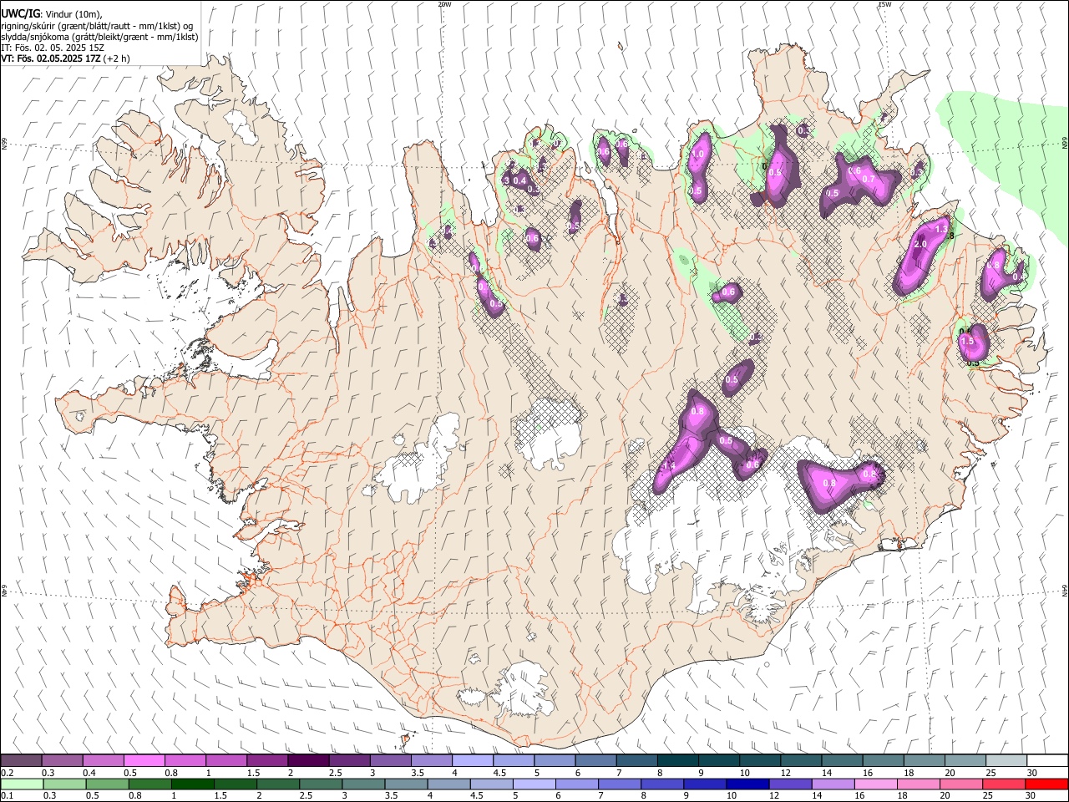Viewport: 1069px width, 802px height.
Task: Pick the 0.1 pale green swatch in lower scale
Action: point(22,784)
